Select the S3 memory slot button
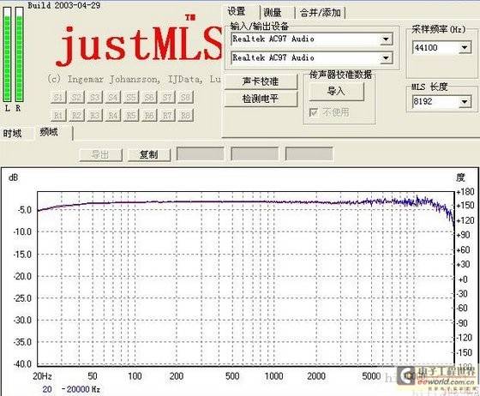Screen dimensions: 480x396 [x=94, y=98]
